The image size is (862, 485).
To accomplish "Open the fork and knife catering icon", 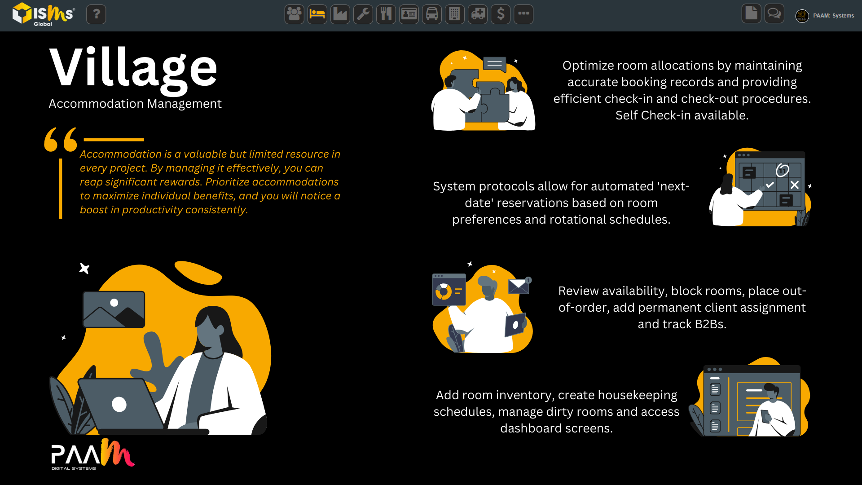I will pyautogui.click(x=386, y=14).
